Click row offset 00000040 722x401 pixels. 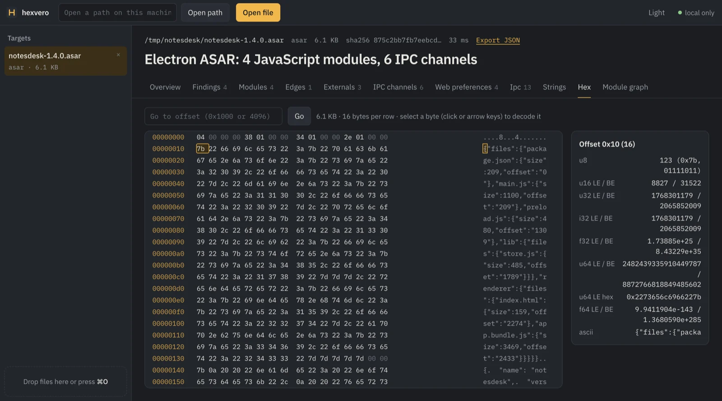(168, 184)
